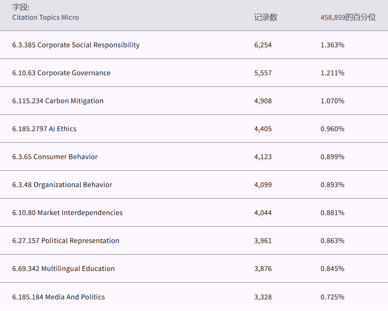
Task: Select the Corporate Governance topic
Action: 61,73
